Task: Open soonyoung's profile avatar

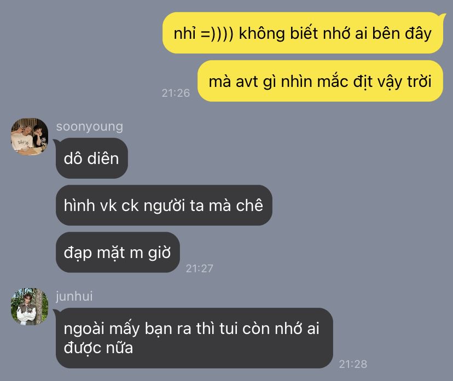Action: coord(30,137)
